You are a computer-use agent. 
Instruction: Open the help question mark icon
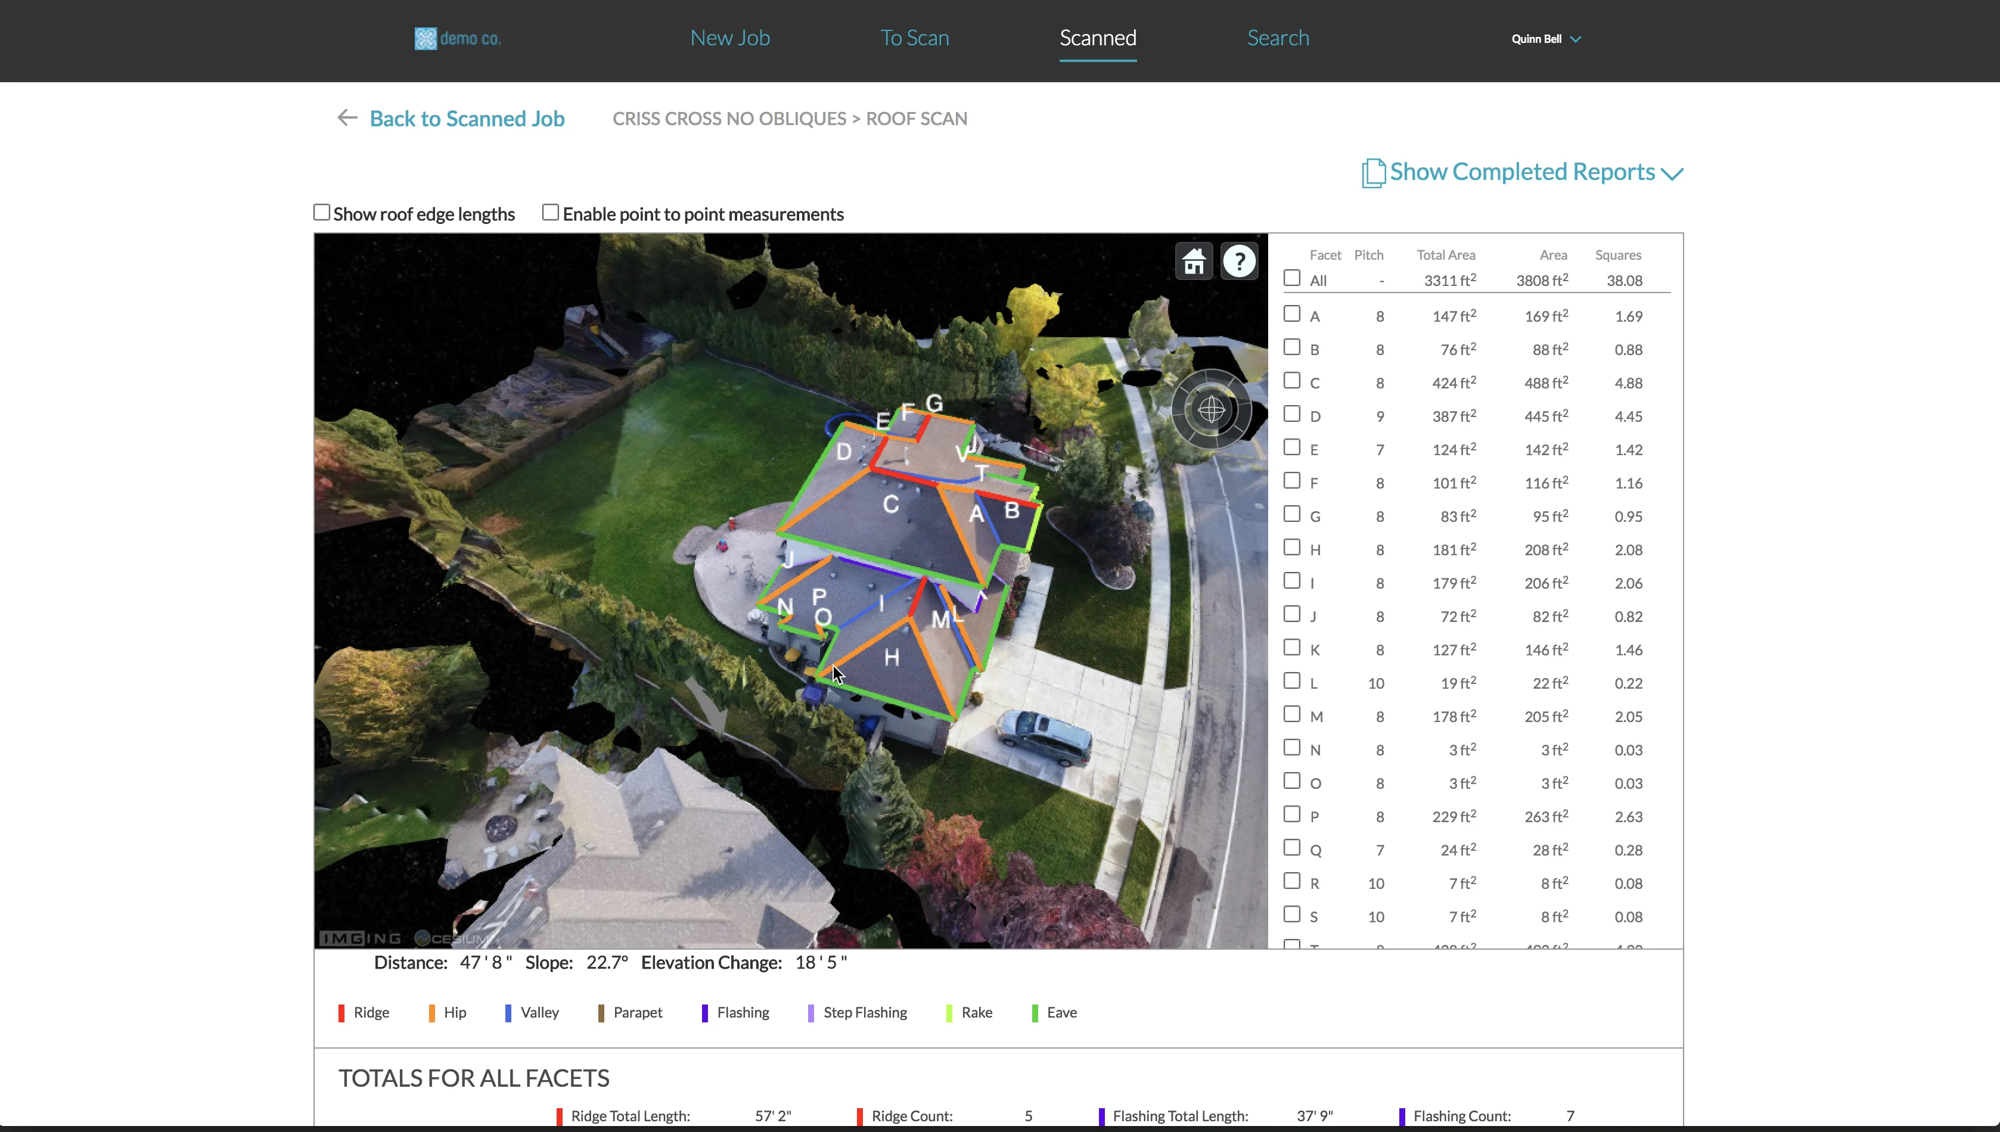[1239, 261]
